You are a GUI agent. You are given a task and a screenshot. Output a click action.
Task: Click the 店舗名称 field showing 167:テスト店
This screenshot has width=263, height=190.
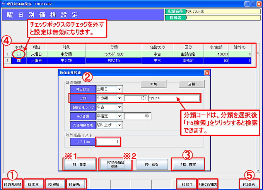coord(223,11)
